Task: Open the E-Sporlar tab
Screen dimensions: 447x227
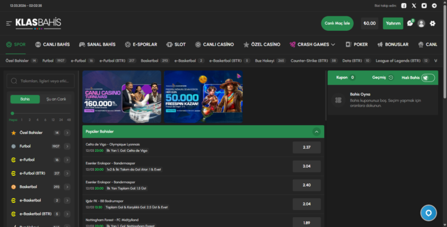Action: click(141, 44)
